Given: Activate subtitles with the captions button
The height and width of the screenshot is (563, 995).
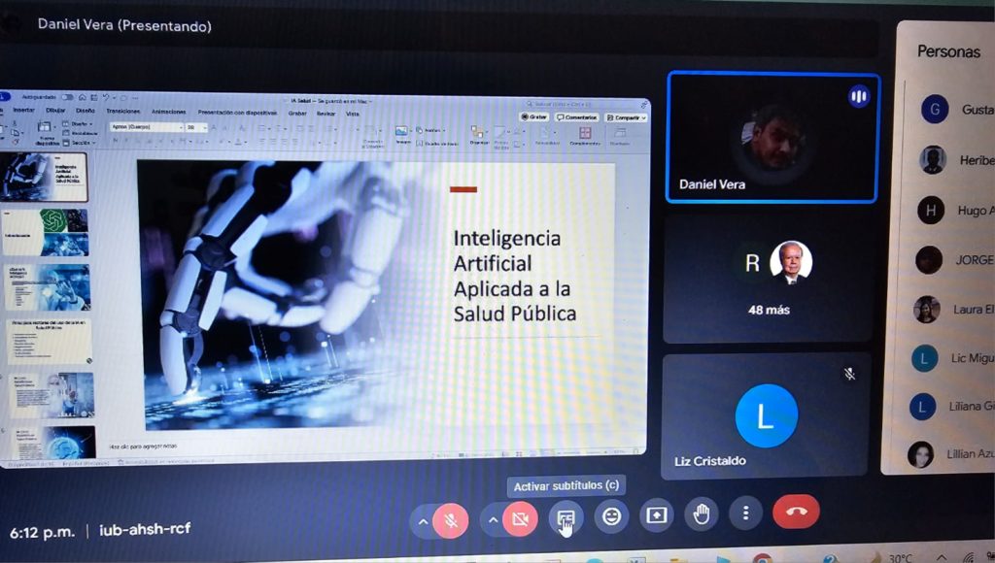Looking at the screenshot, I should [566, 518].
